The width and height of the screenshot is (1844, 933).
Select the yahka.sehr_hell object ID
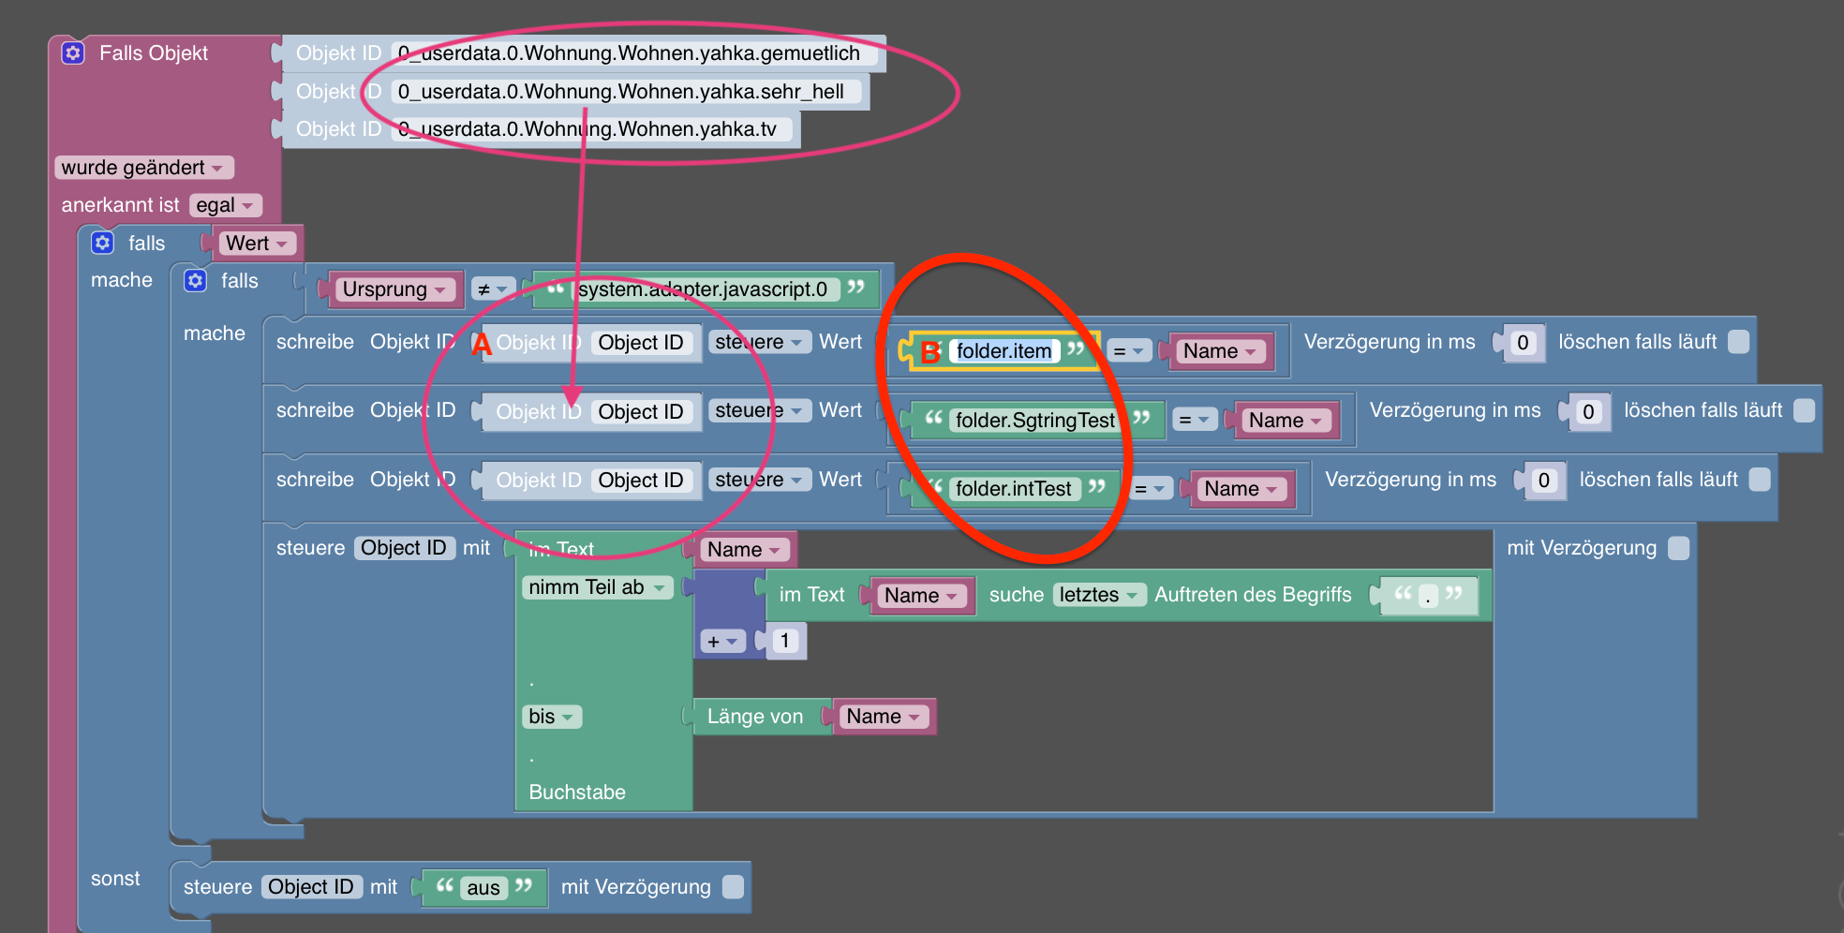621,92
